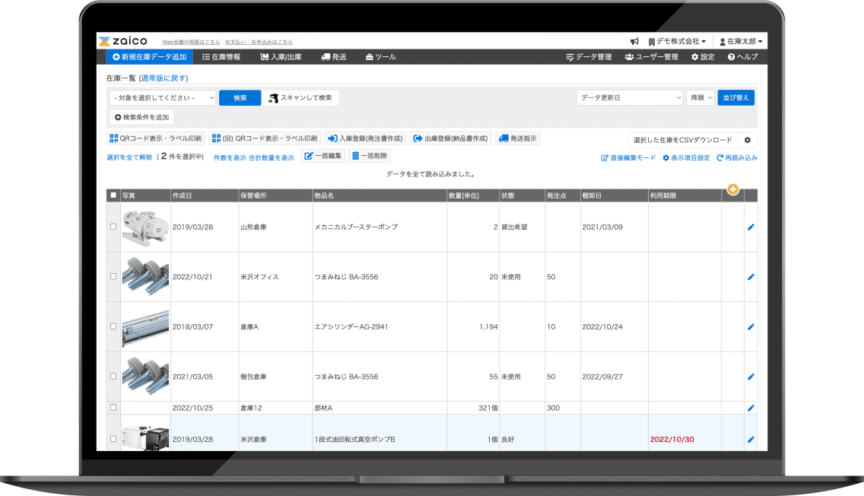The height and width of the screenshot is (496, 864).
Task: Click the 一括削除 trash icon
Action: (355, 155)
